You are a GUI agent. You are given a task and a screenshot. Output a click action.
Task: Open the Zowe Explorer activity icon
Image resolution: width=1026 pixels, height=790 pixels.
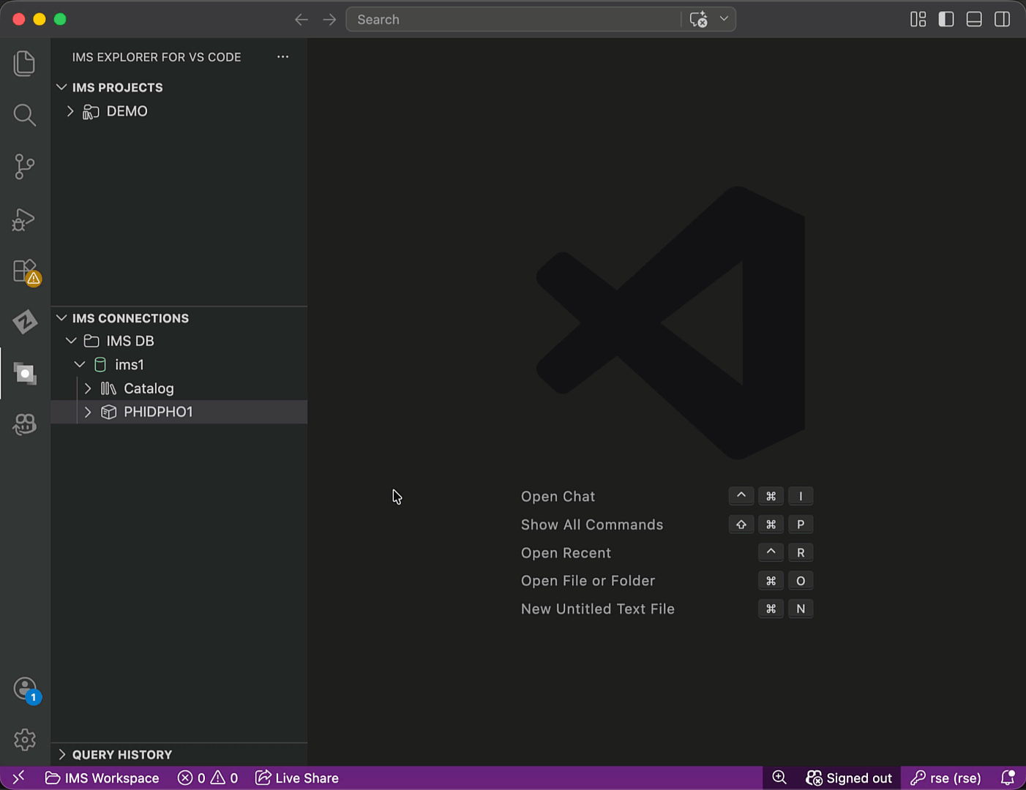(25, 322)
